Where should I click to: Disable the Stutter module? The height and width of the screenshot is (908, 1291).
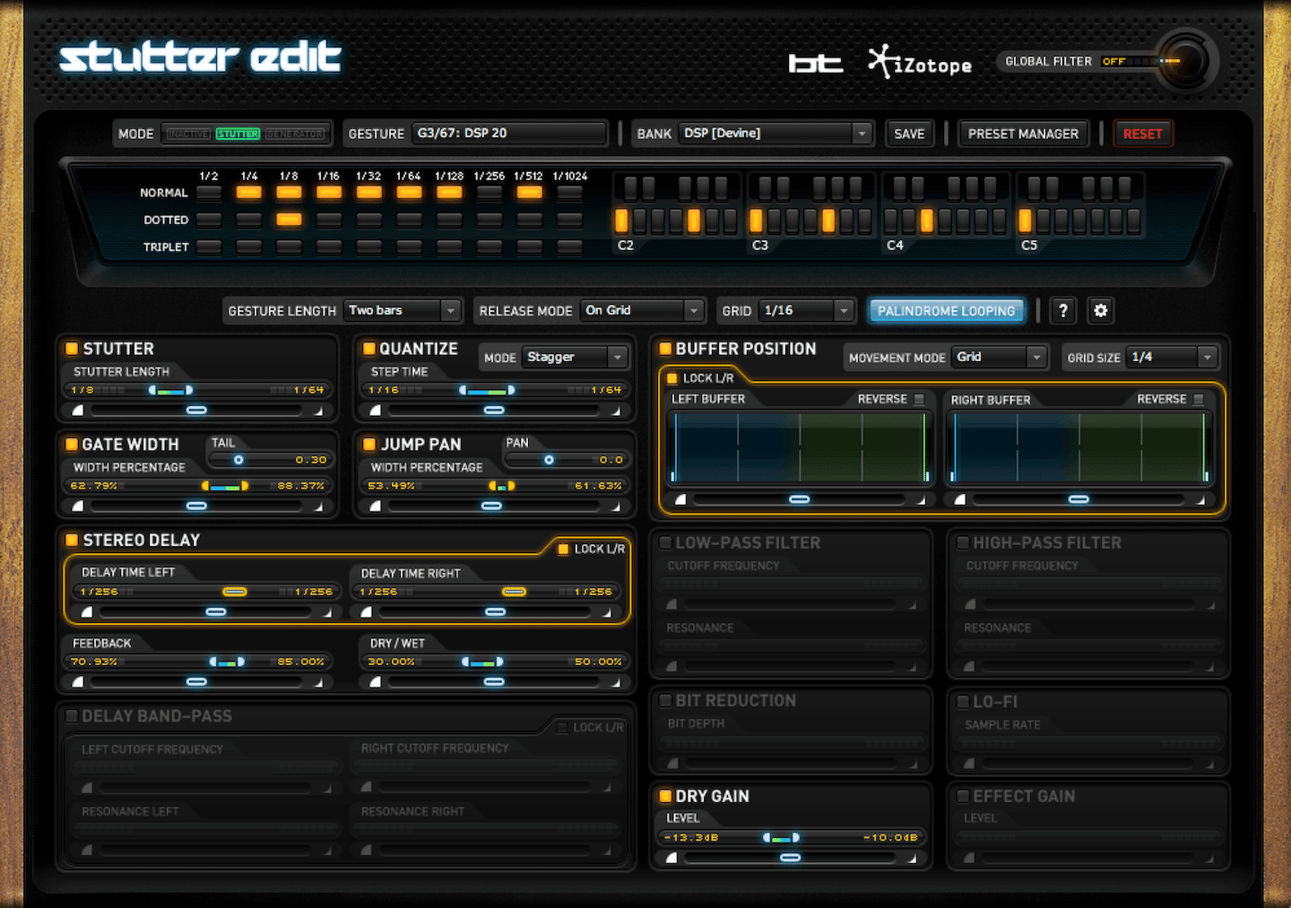72,349
